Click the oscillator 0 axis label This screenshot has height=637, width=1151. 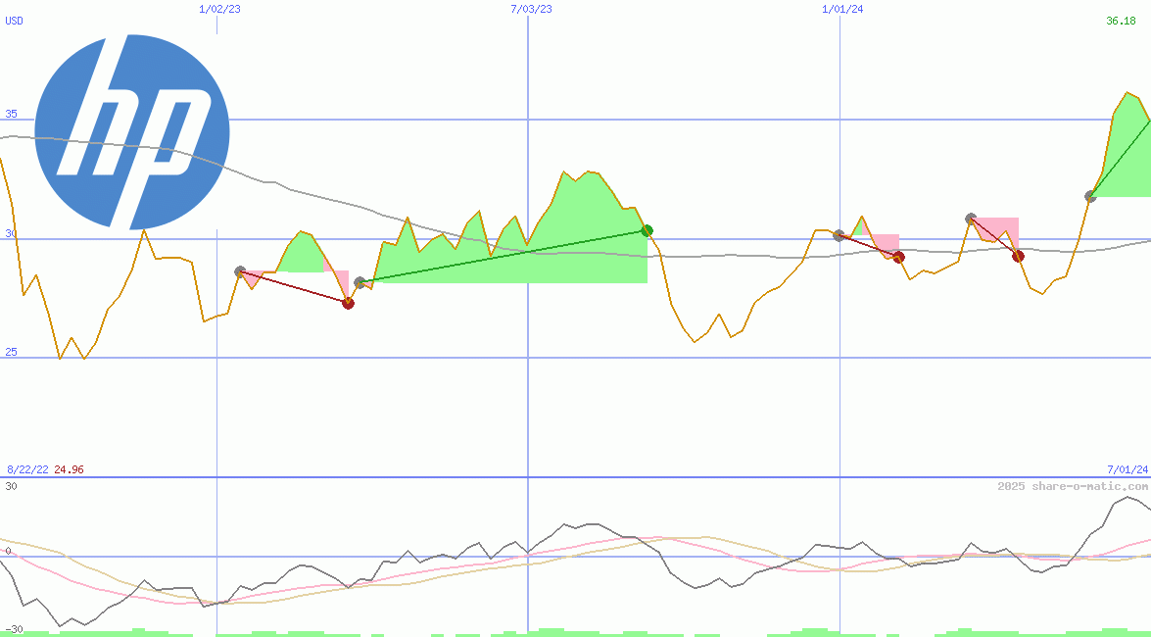coord(7,551)
